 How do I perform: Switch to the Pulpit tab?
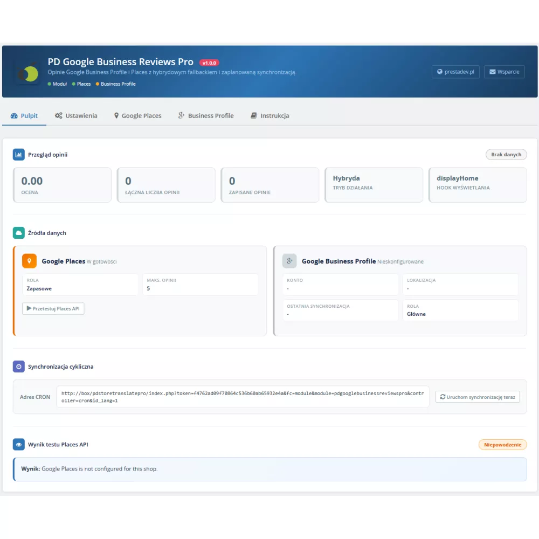pyautogui.click(x=24, y=116)
